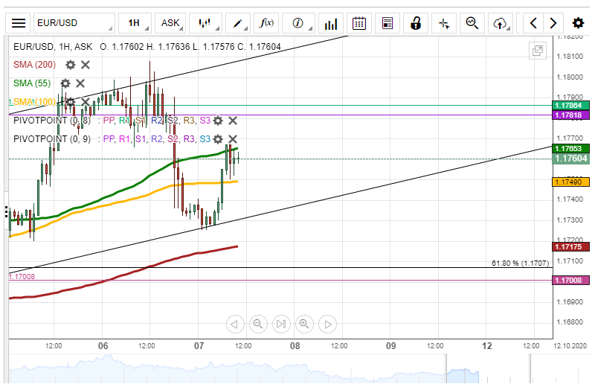This screenshot has height=387, width=595.
Task: Click the 61.80 % (1.1707) Fibonacci label
Action: tap(520, 263)
